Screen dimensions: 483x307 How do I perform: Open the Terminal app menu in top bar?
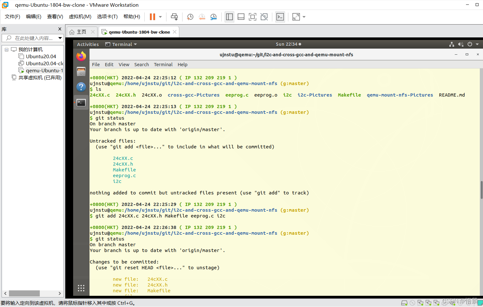tap(121, 44)
